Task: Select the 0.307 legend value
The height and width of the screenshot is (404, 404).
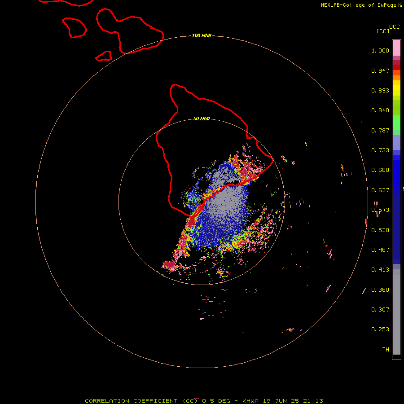Action: 380,310
